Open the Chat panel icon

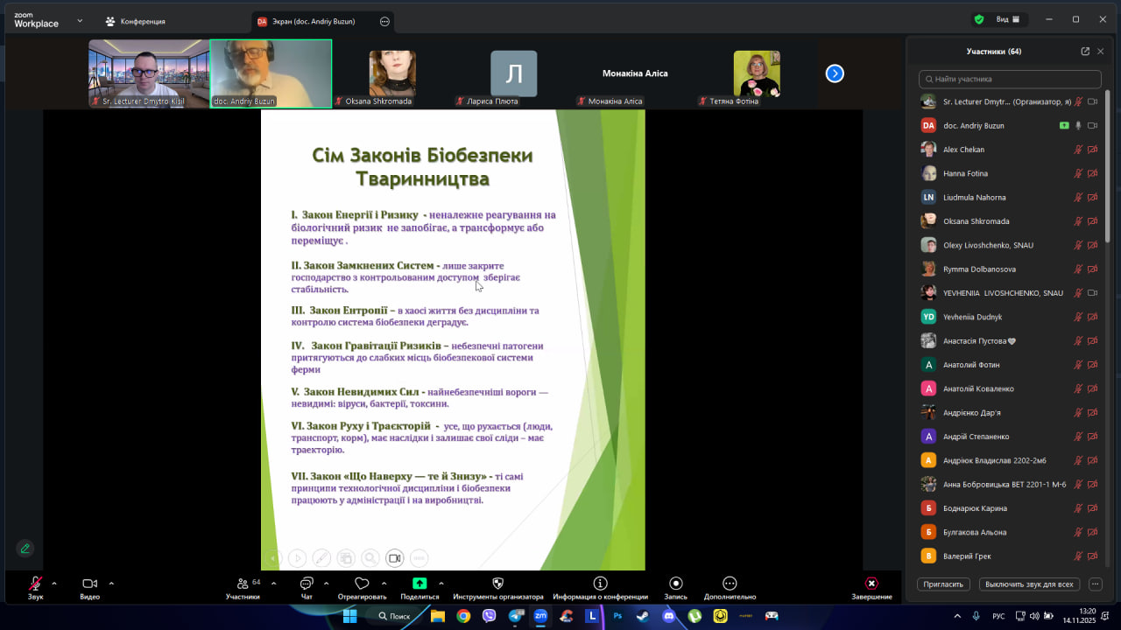pos(307,584)
